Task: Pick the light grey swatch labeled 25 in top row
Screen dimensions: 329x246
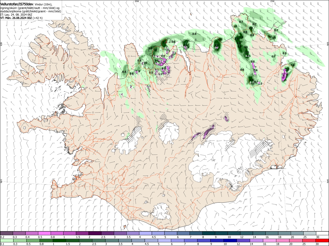Action: (x=309, y=233)
